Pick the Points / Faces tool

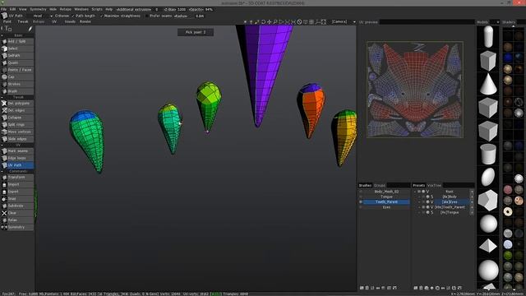pos(17,70)
